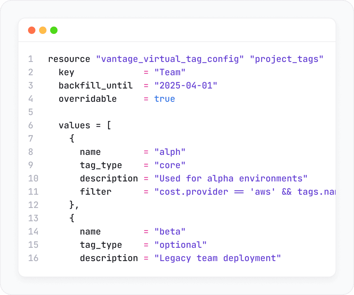Screen dimensions: 354x295
Task: Click the red close window dot
Action: (x=32, y=30)
